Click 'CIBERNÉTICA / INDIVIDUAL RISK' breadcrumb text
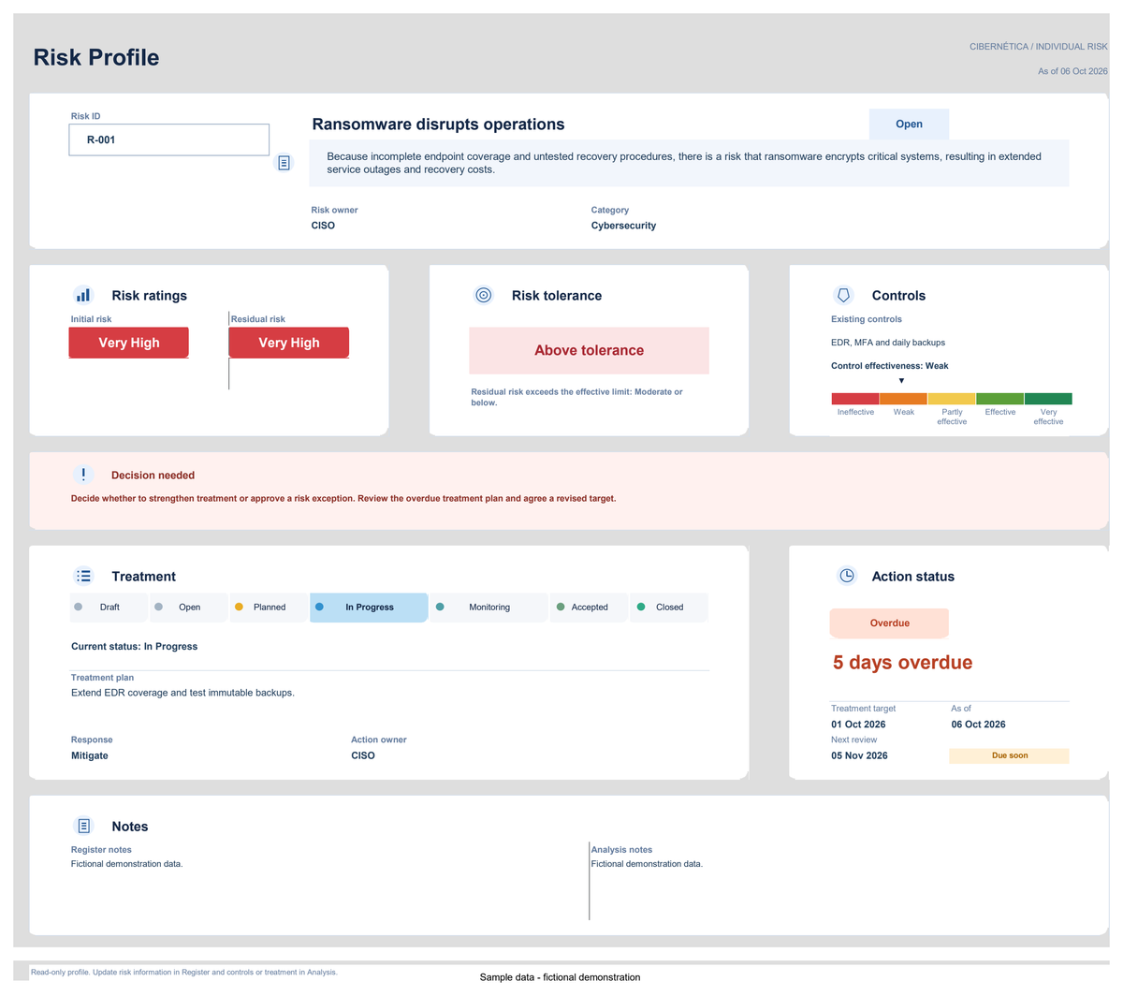 click(x=1039, y=46)
